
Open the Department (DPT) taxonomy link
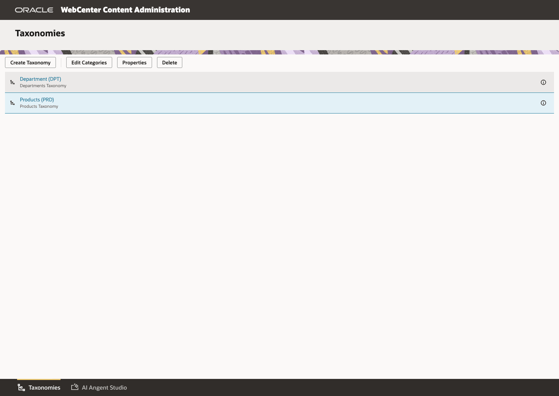pos(41,79)
